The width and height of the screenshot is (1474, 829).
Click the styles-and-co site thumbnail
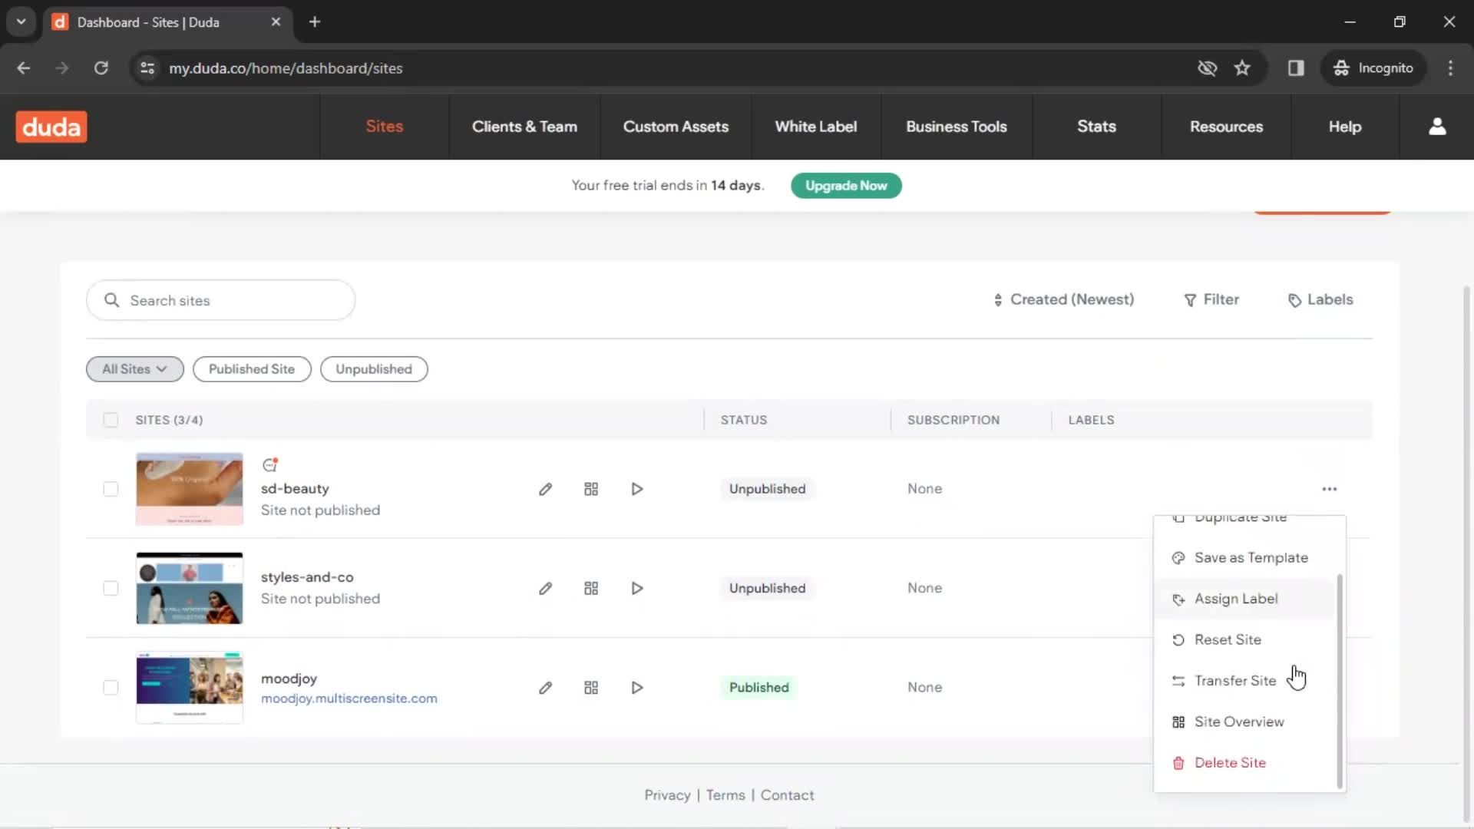[x=190, y=588]
